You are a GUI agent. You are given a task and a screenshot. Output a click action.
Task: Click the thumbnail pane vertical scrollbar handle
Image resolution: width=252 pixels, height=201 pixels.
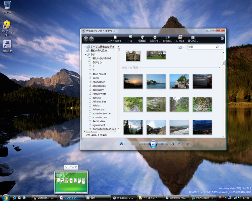point(223,63)
